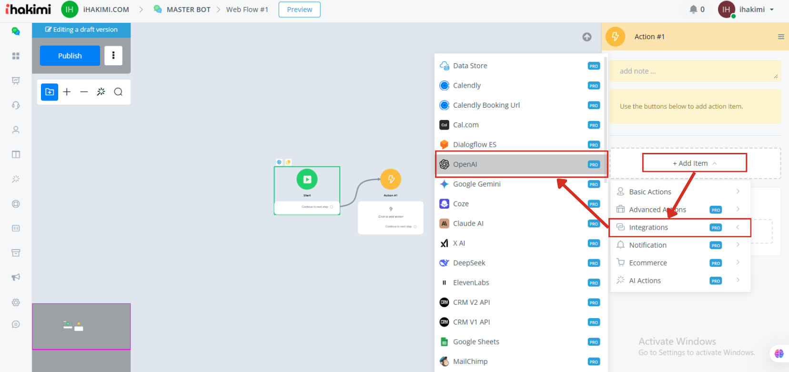Click the add folder toolbar icon

50,92
